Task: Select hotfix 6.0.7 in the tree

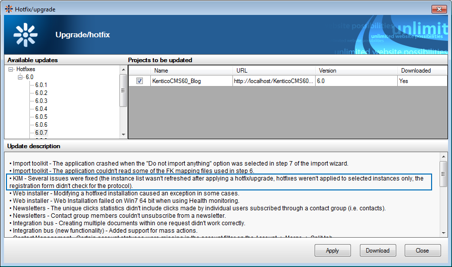Action: point(41,133)
